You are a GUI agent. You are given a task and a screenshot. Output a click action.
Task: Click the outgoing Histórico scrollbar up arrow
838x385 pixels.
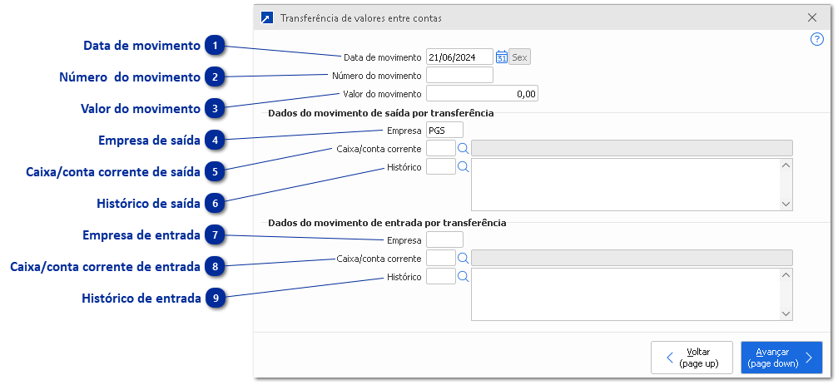coord(786,165)
